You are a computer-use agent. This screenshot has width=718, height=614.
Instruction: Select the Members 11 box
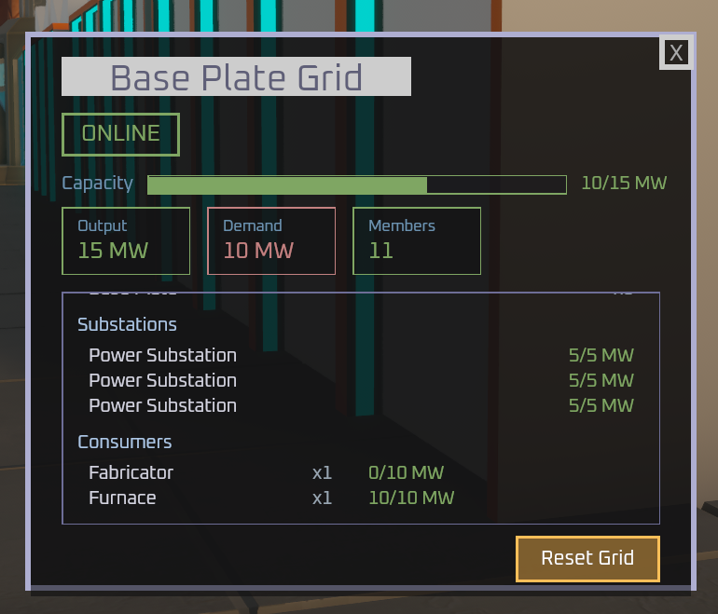pyautogui.click(x=417, y=241)
